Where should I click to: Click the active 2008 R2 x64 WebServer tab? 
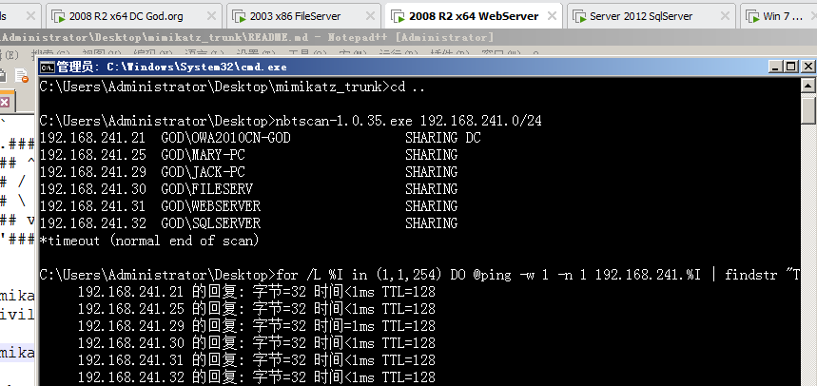point(473,16)
